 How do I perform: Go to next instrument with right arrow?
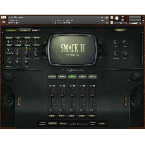pyautogui.click(x=98, y=17)
